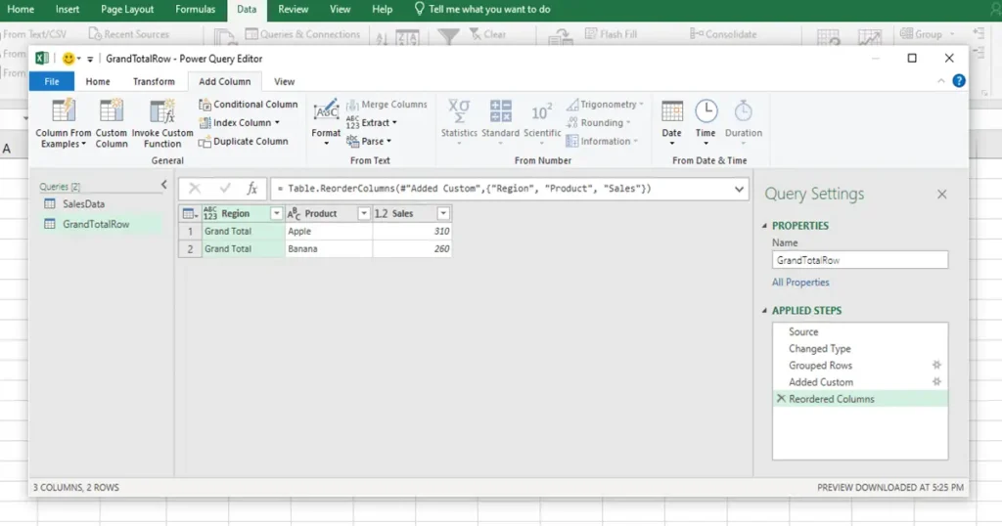Select the GrandTotalRow query
Viewport: 1002px width, 526px height.
pyautogui.click(x=96, y=224)
